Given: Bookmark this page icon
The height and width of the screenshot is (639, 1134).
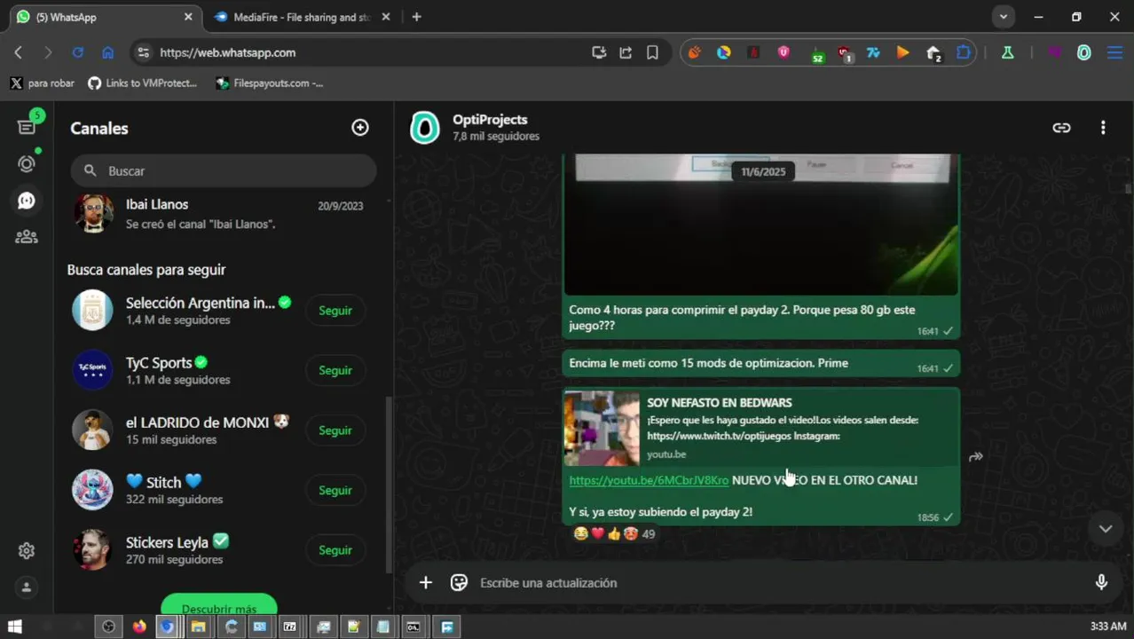Looking at the screenshot, I should point(652,52).
